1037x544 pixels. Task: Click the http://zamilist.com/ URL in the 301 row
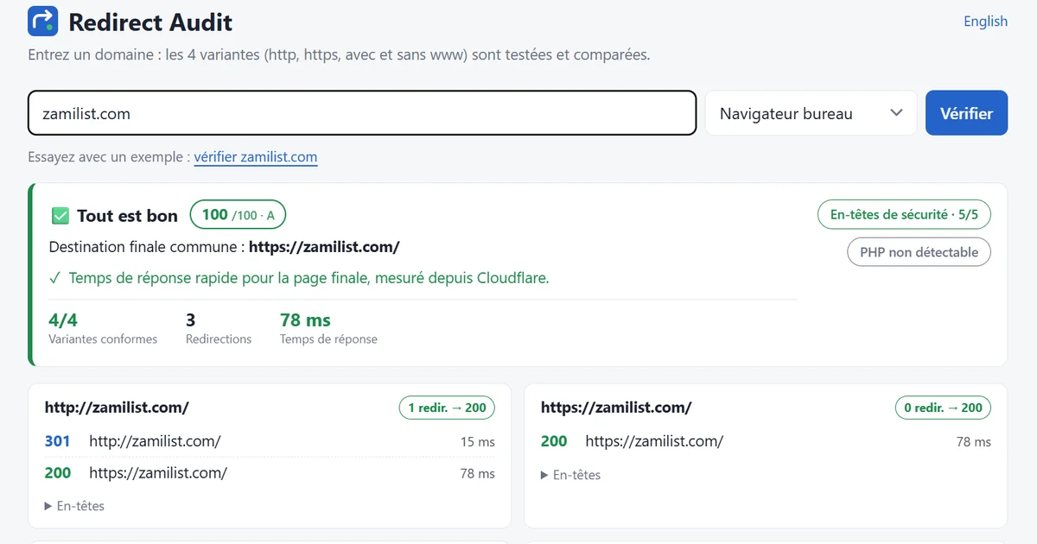tap(155, 441)
